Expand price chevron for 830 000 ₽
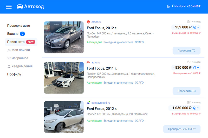The image size is (208, 138). 198,68
